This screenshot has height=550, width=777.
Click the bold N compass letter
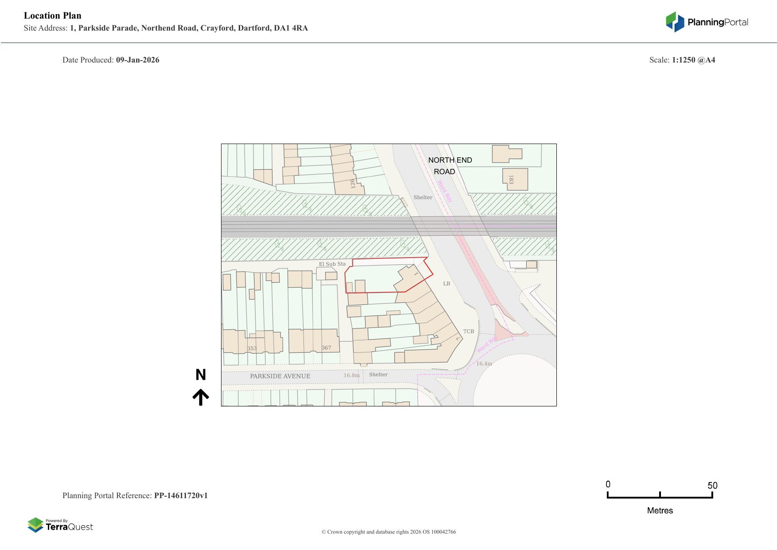[201, 375]
